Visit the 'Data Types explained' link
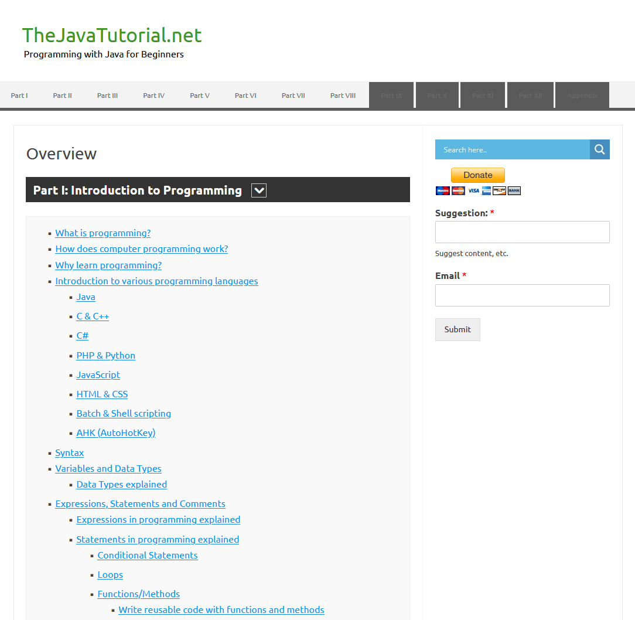The width and height of the screenshot is (635, 620). click(x=121, y=484)
